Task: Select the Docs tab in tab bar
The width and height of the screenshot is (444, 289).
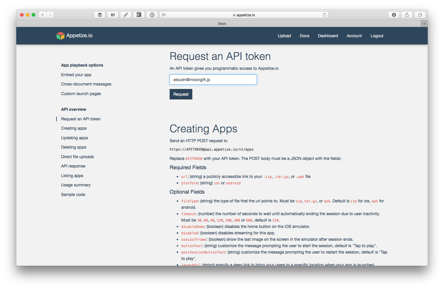Action: tap(222, 24)
